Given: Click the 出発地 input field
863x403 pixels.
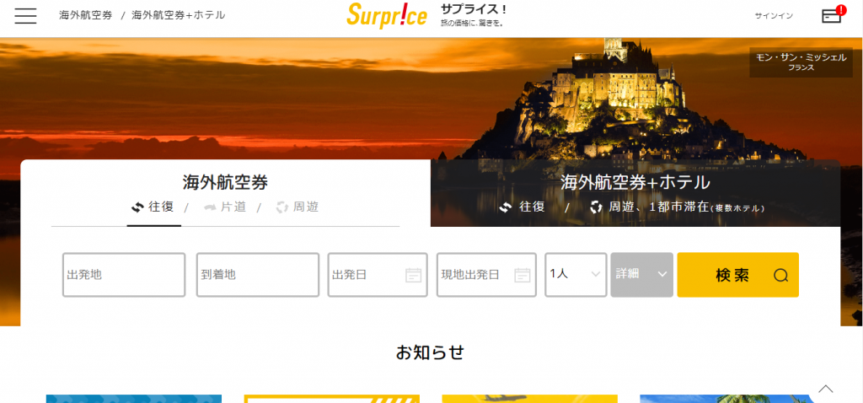Looking at the screenshot, I should coord(124,275).
